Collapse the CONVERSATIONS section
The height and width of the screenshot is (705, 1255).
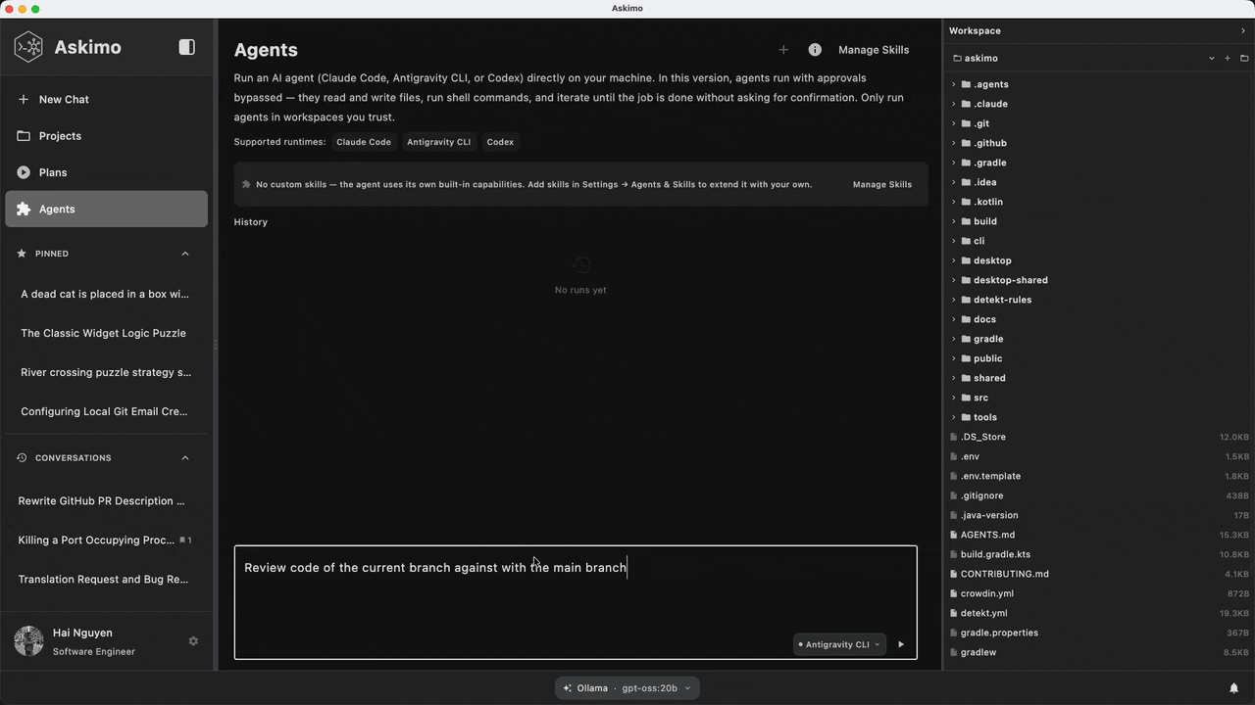185,458
